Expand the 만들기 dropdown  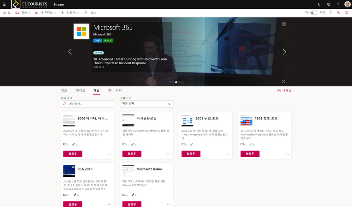[70, 13]
